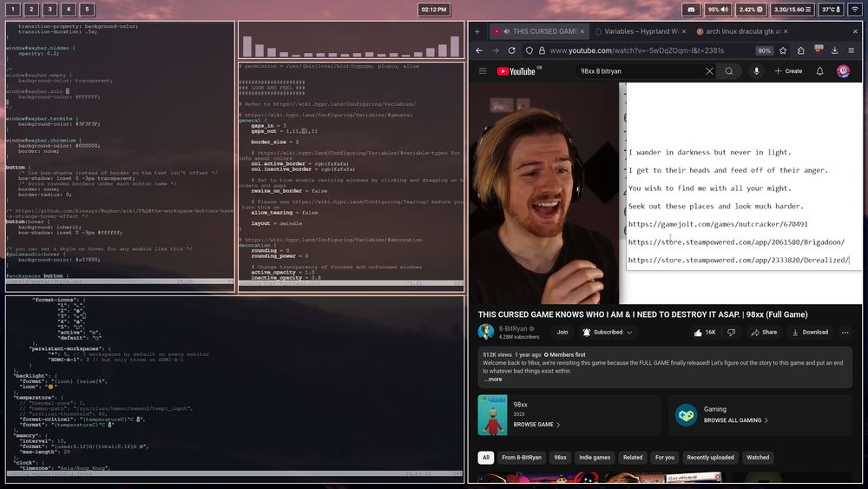Image resolution: width=868 pixels, height=489 pixels.
Task: Close the arch linux dracula gtk tab
Action: [x=786, y=31]
